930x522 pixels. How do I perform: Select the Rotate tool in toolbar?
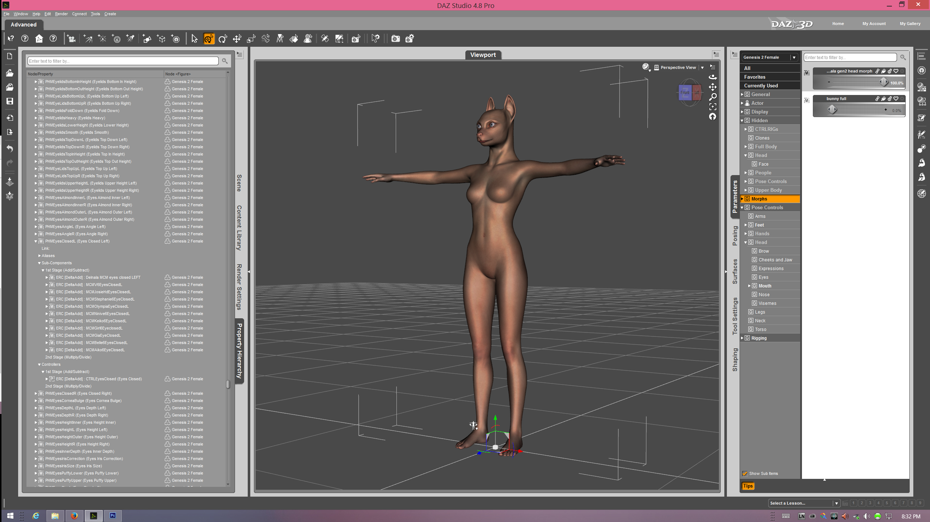[x=223, y=39]
